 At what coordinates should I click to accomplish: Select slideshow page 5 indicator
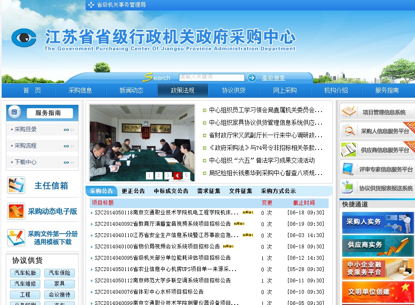[186, 175]
